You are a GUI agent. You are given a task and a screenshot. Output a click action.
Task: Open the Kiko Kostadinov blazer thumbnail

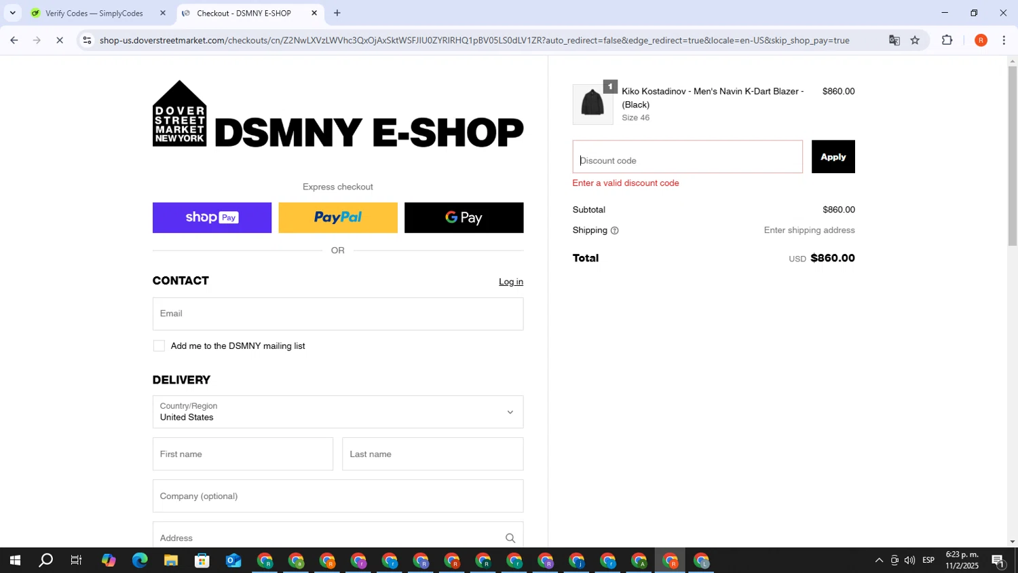(x=592, y=105)
